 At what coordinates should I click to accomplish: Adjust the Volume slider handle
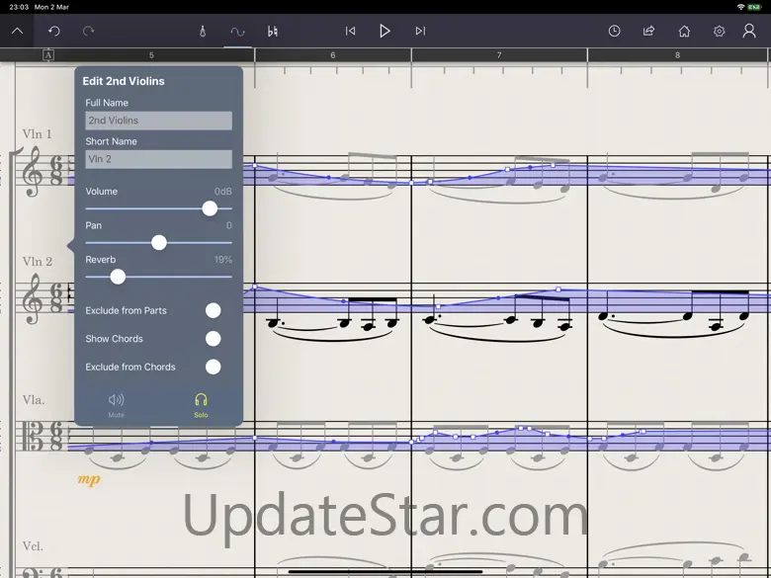point(210,208)
